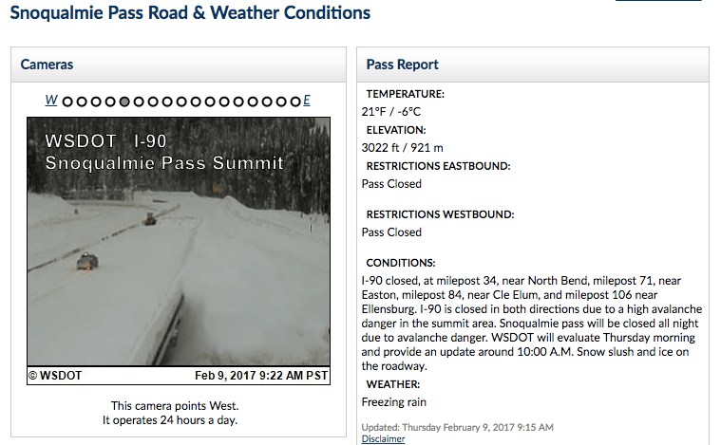Viewport: 721px width, 445px height.
Task: Click the Snoqualmie Pass Summit camera image
Action: pos(179,242)
